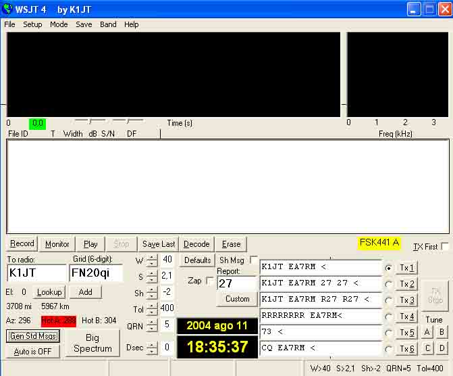453x376 pixels.
Task: Click the Tx 1 transmit button
Action: pos(407,268)
